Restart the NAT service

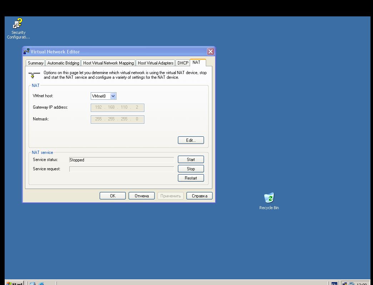pyautogui.click(x=191, y=178)
